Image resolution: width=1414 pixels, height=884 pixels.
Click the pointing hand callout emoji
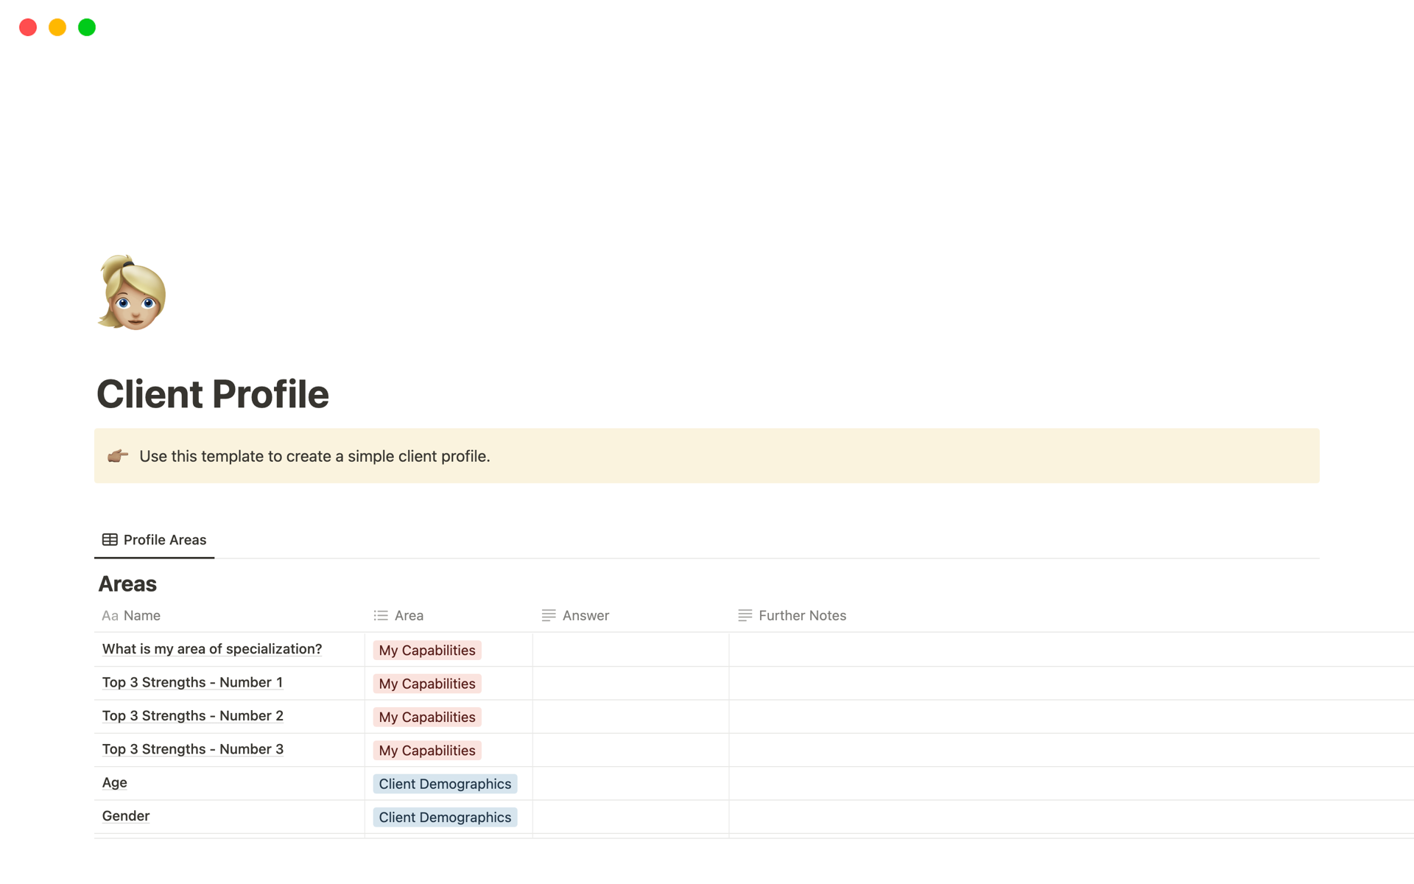(x=118, y=456)
